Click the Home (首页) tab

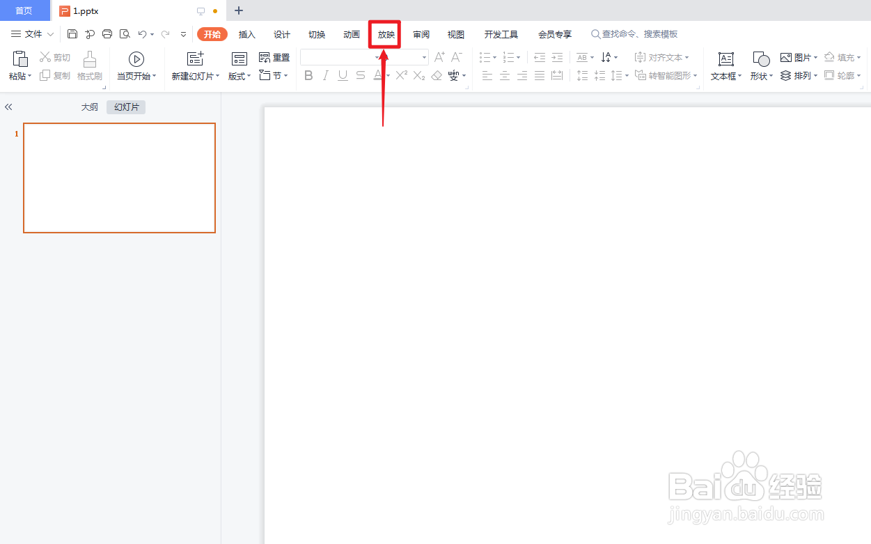pyautogui.click(x=24, y=10)
